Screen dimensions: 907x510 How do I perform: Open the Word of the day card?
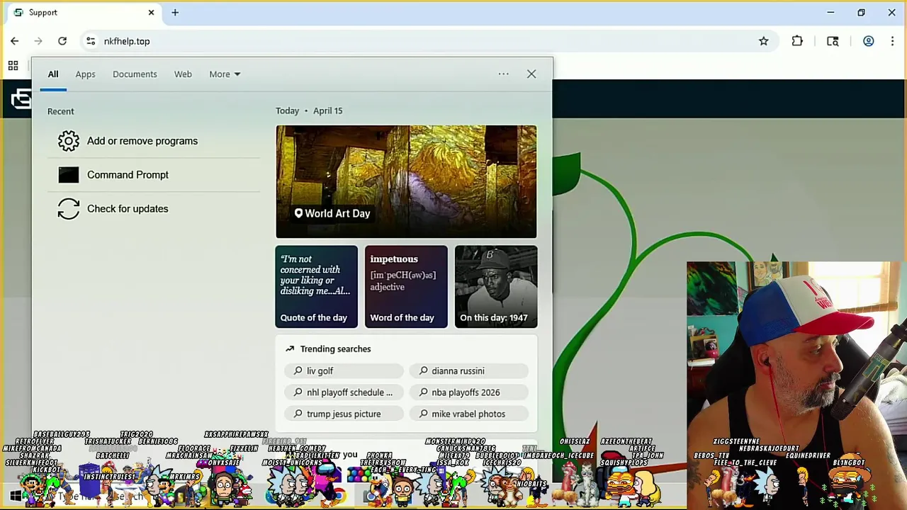tap(406, 287)
